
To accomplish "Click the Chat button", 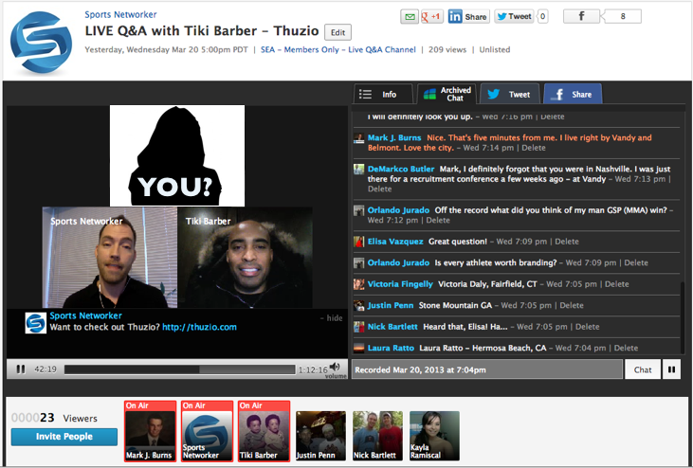I will coord(643,369).
